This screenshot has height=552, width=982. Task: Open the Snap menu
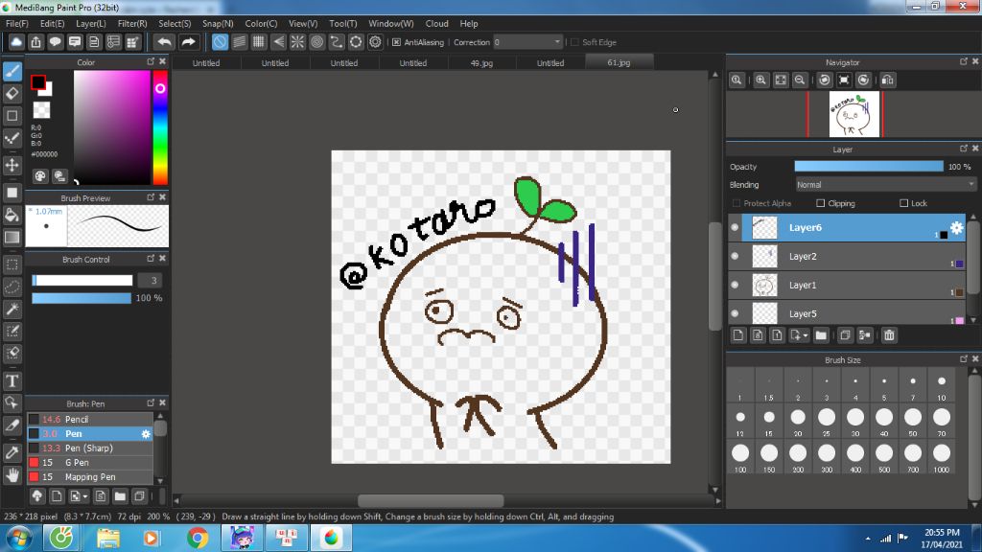pos(218,24)
